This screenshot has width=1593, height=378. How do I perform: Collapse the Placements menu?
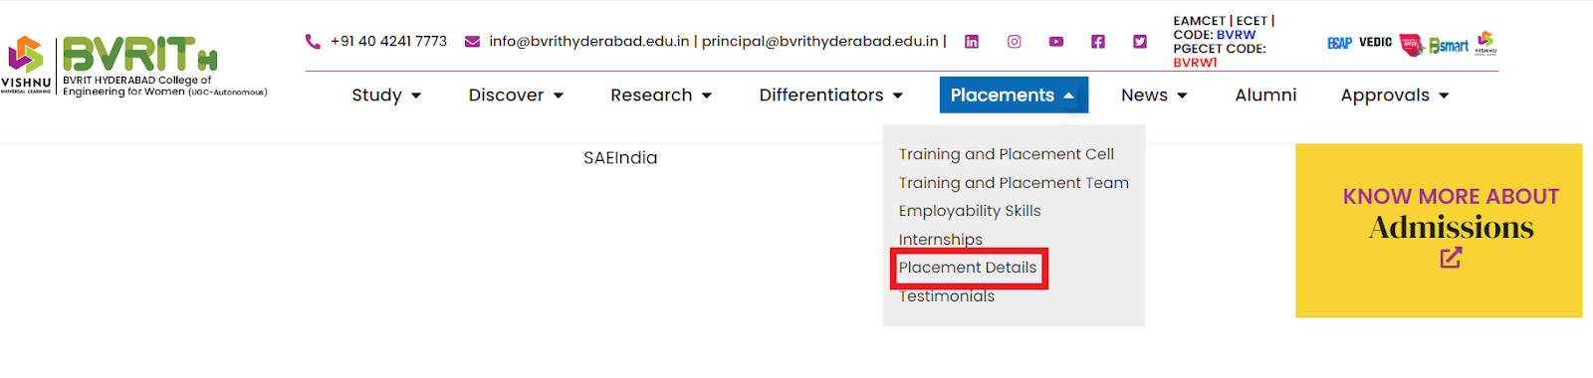(1014, 95)
